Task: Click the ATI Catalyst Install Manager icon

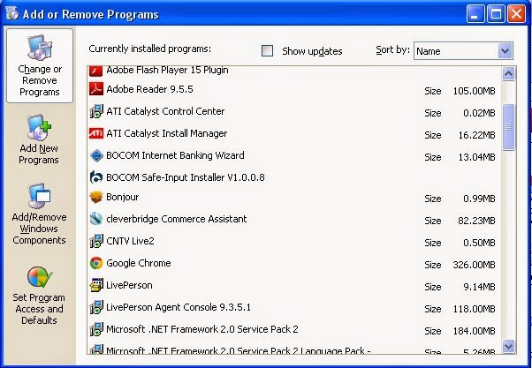Action: (96, 133)
